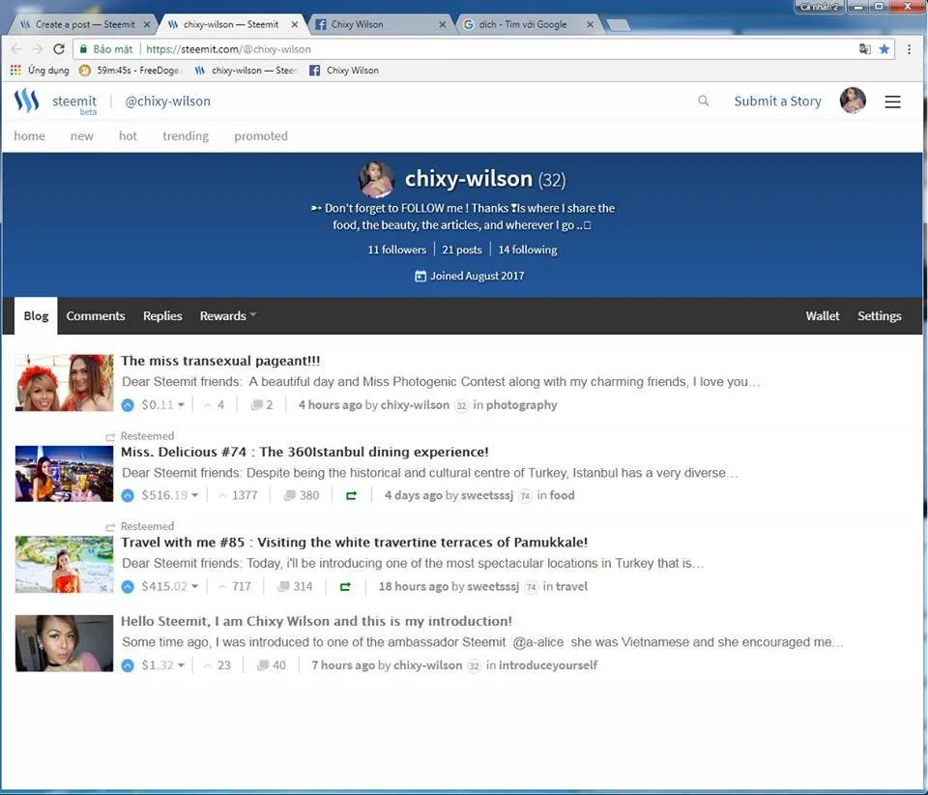
Task: Show the 1377 votes list
Action: coord(238,495)
